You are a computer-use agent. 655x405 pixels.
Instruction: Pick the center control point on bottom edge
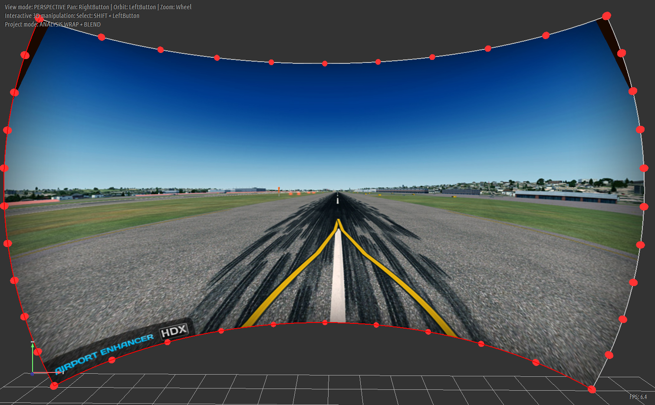pyautogui.click(x=325, y=323)
